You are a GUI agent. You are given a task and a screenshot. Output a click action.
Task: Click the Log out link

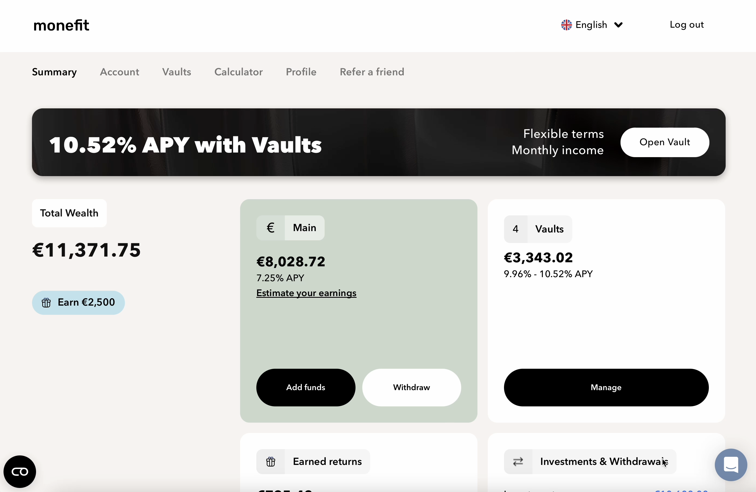tap(687, 25)
